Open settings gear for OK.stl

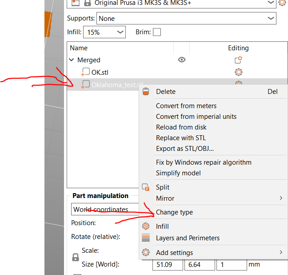coord(239,72)
